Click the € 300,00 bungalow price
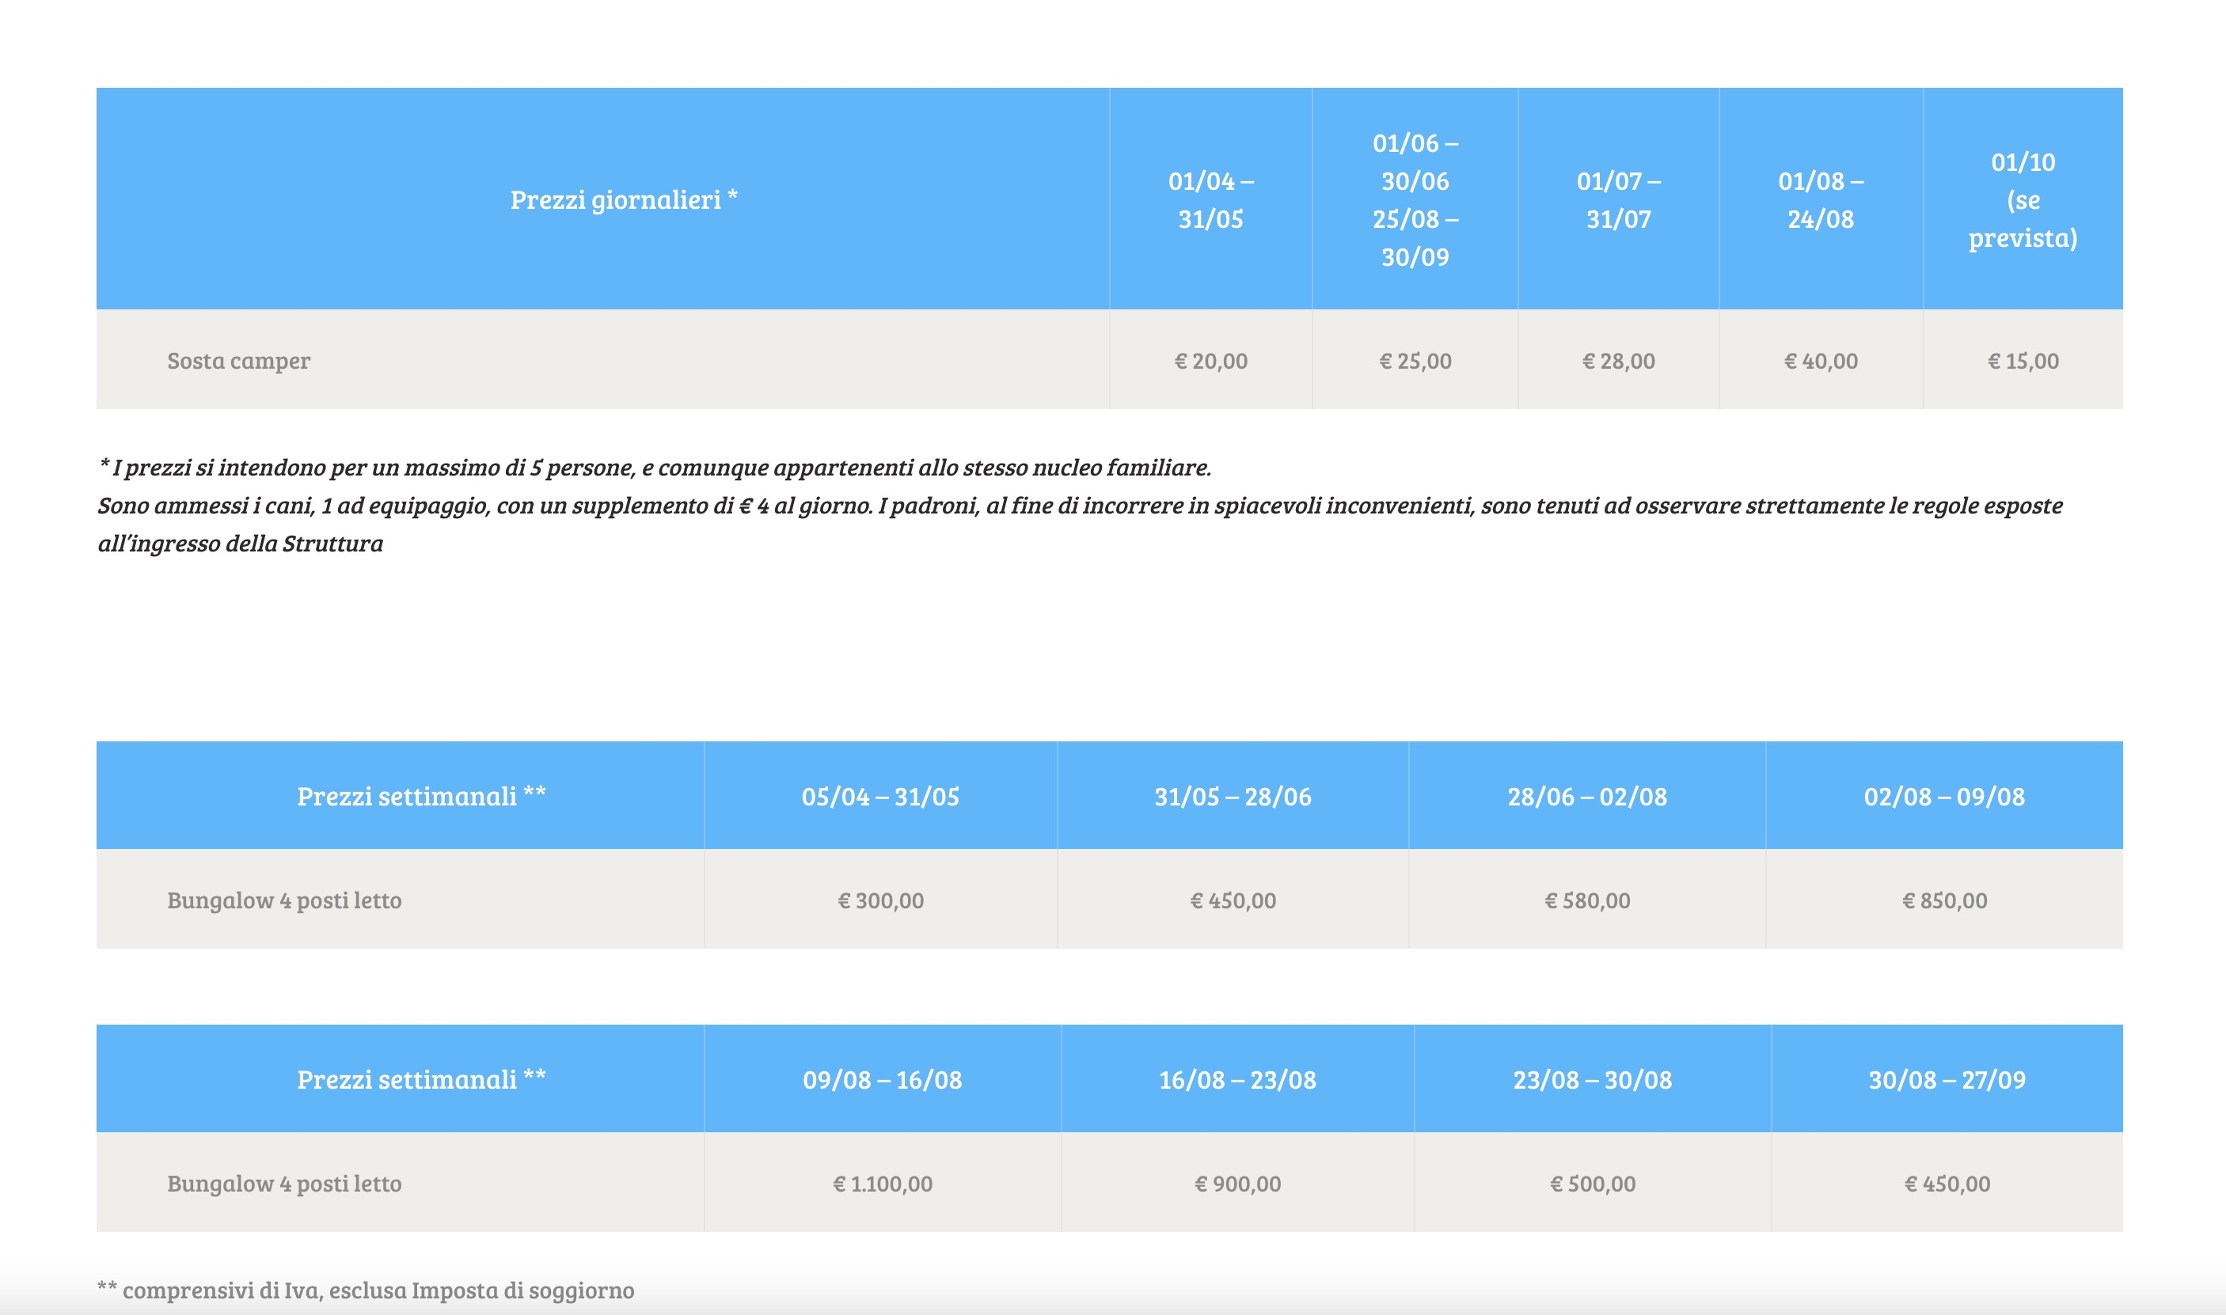Image resolution: width=2226 pixels, height=1315 pixels. (879, 900)
